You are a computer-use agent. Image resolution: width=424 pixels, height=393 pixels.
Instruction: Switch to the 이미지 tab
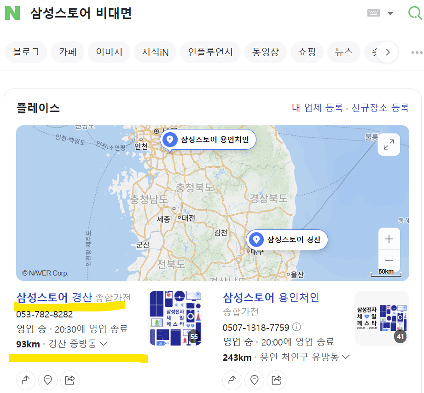(109, 52)
